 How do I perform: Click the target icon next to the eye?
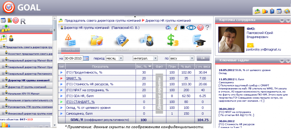(200, 28)
